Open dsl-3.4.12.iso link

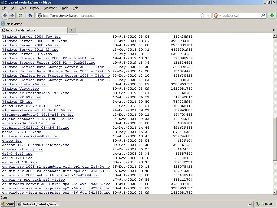[x=17, y=154]
